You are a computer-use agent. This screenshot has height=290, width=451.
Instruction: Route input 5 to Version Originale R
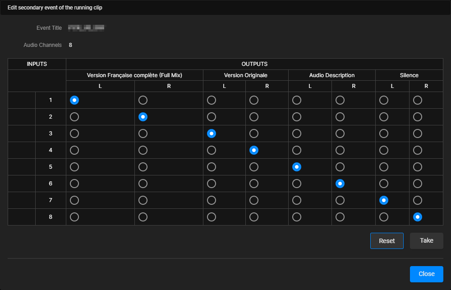(x=253, y=167)
